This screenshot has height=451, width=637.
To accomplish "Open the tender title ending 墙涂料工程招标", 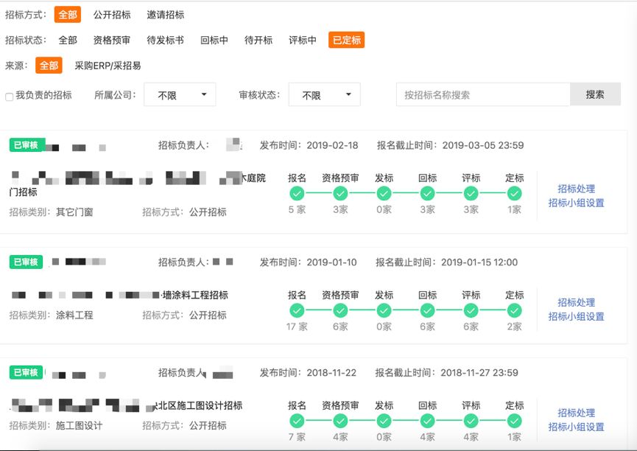I will tap(120, 295).
